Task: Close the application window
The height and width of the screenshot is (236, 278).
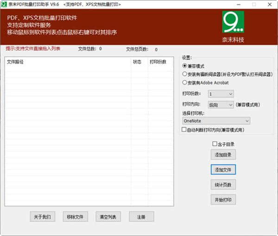Action: click(x=270, y=5)
